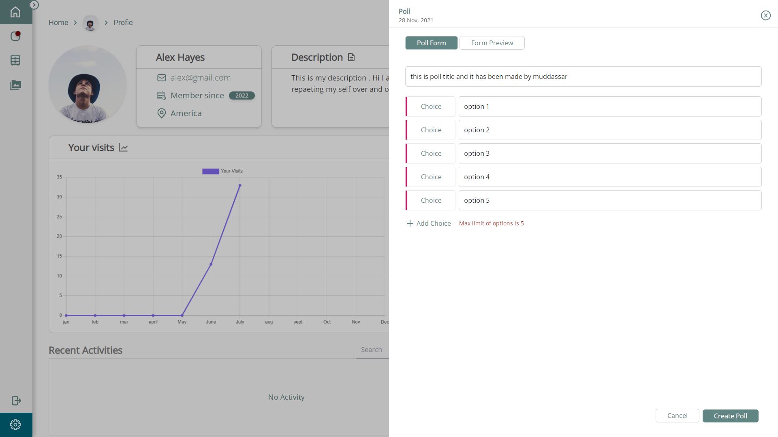The image size is (778, 437).
Task: Click the chart icon next to Your visits
Action: click(124, 148)
